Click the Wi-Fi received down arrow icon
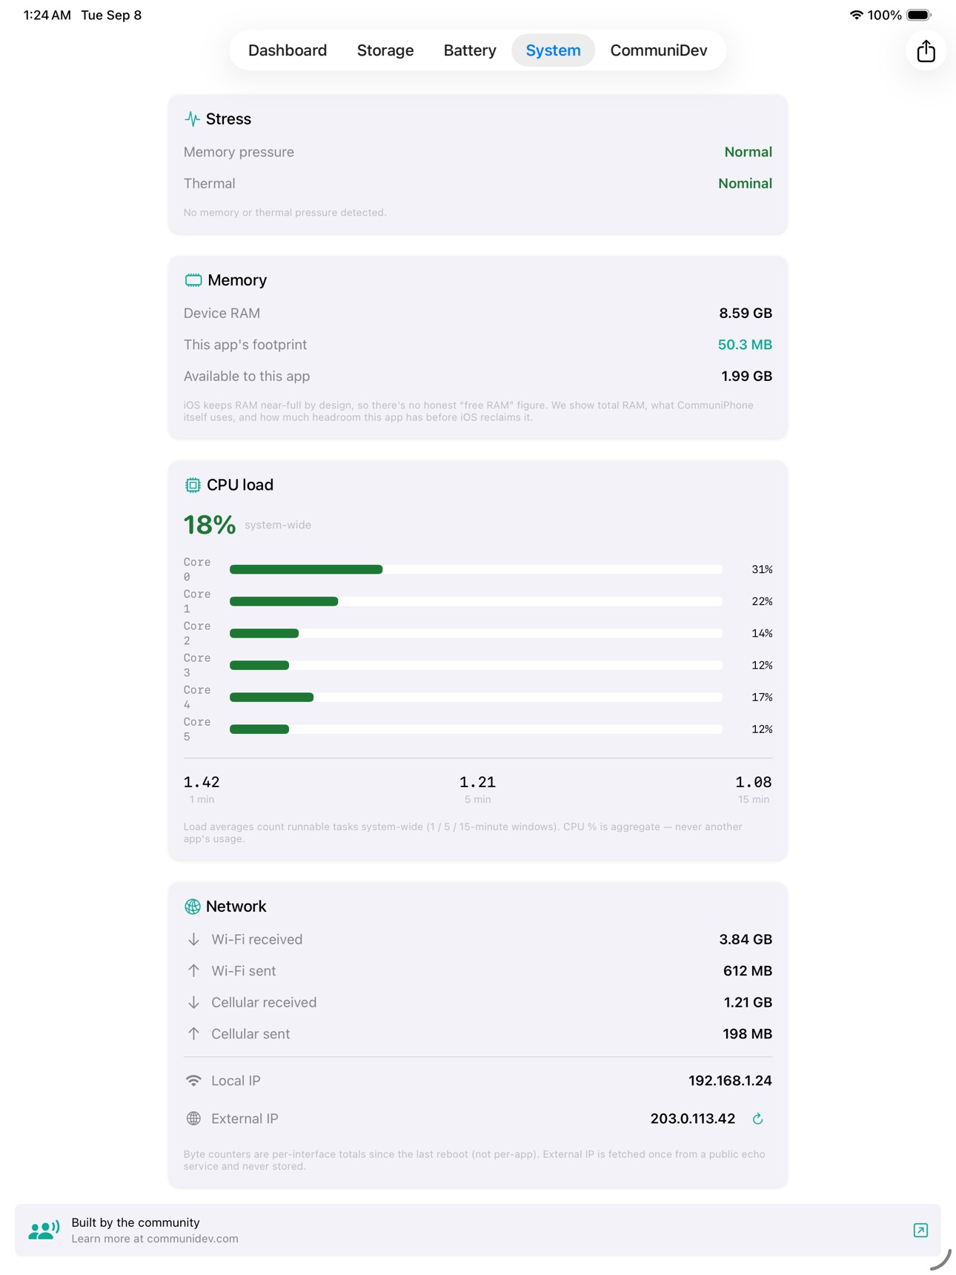The height and width of the screenshot is (1275, 956). coord(193,939)
